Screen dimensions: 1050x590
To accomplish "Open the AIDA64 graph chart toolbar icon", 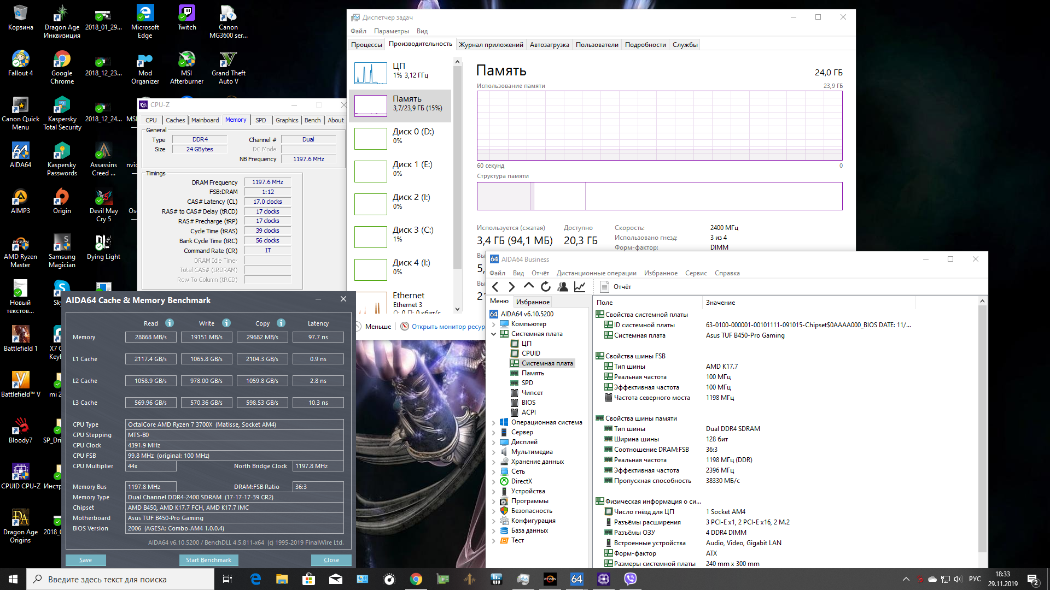I will pyautogui.click(x=580, y=287).
